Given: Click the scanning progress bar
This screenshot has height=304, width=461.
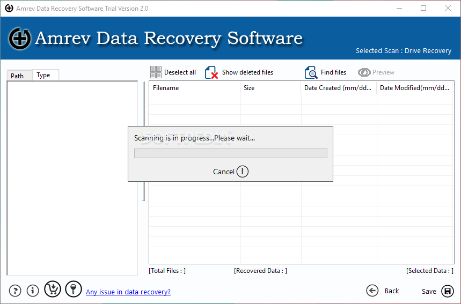Looking at the screenshot, I should click(231, 153).
